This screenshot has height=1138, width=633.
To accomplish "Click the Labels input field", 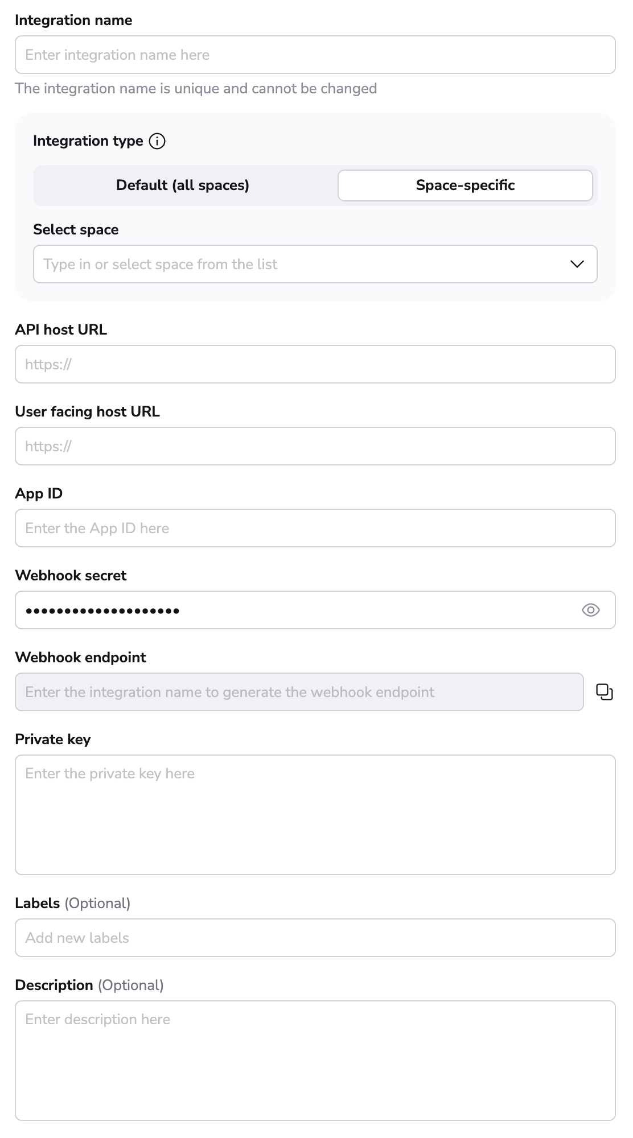I will (x=315, y=938).
